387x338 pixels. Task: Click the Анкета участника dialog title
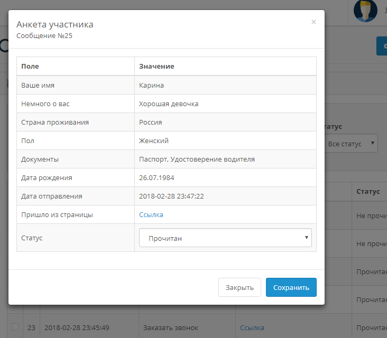pos(55,24)
